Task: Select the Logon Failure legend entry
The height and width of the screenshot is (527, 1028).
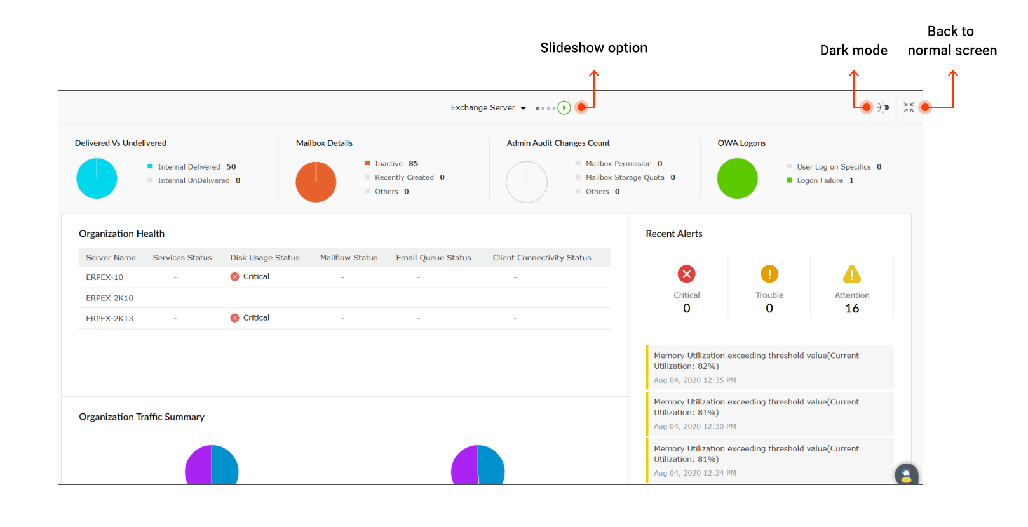Action: click(820, 181)
